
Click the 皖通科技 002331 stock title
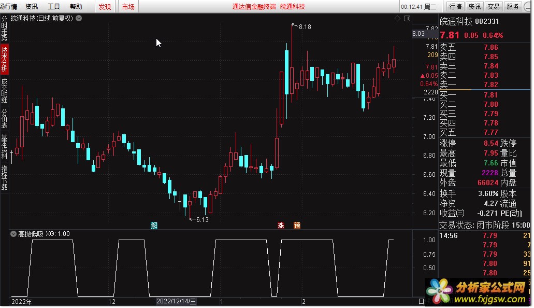[469, 21]
